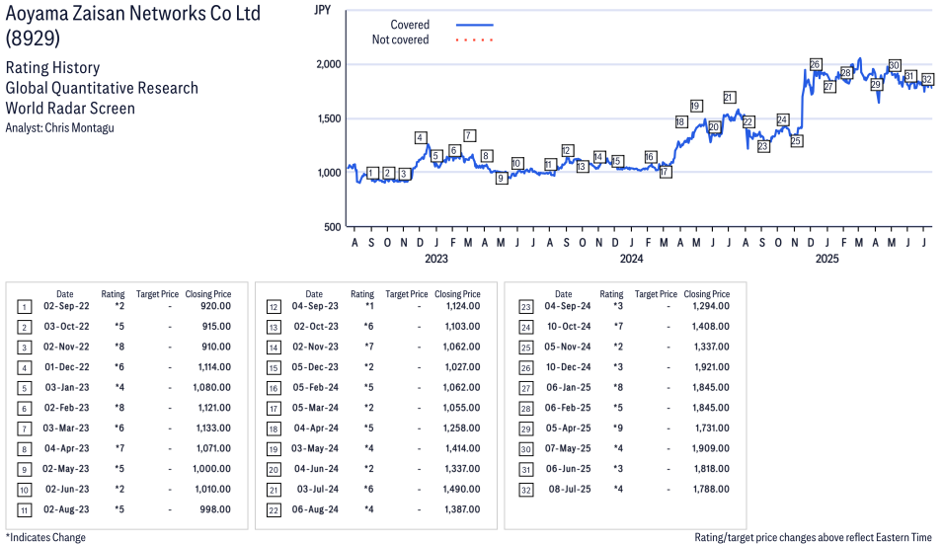
Task: Select the date 06-Aug-24
Action: coord(315,509)
